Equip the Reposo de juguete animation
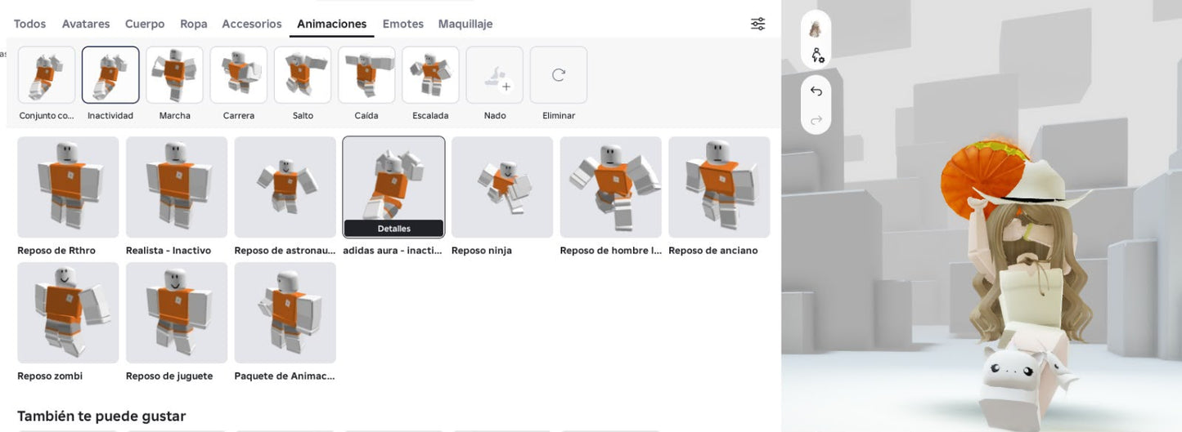 tap(177, 313)
